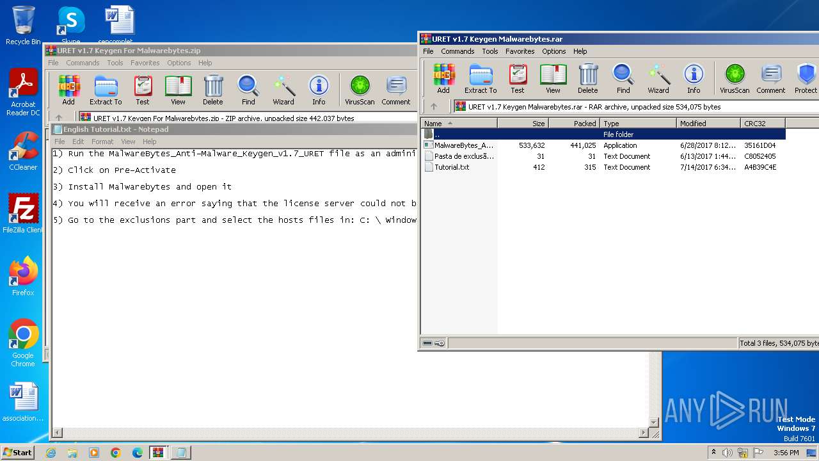Click View in the ZIP archive window toolbar
The width and height of the screenshot is (819, 461).
click(x=179, y=90)
